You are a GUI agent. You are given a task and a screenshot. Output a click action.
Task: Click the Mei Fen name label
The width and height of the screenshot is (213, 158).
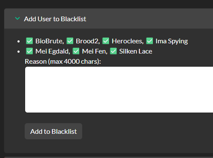click(x=94, y=51)
